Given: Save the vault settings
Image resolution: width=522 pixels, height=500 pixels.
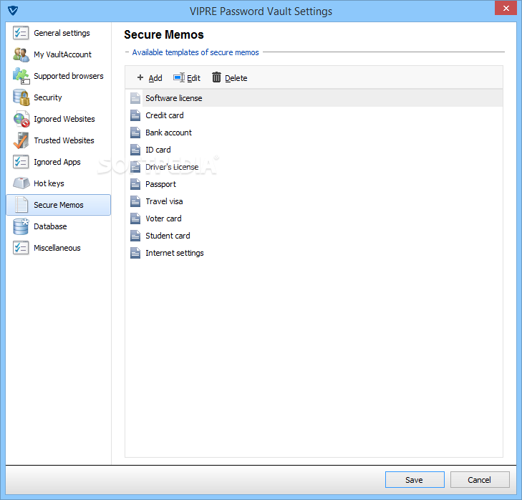Looking at the screenshot, I should pos(415,480).
